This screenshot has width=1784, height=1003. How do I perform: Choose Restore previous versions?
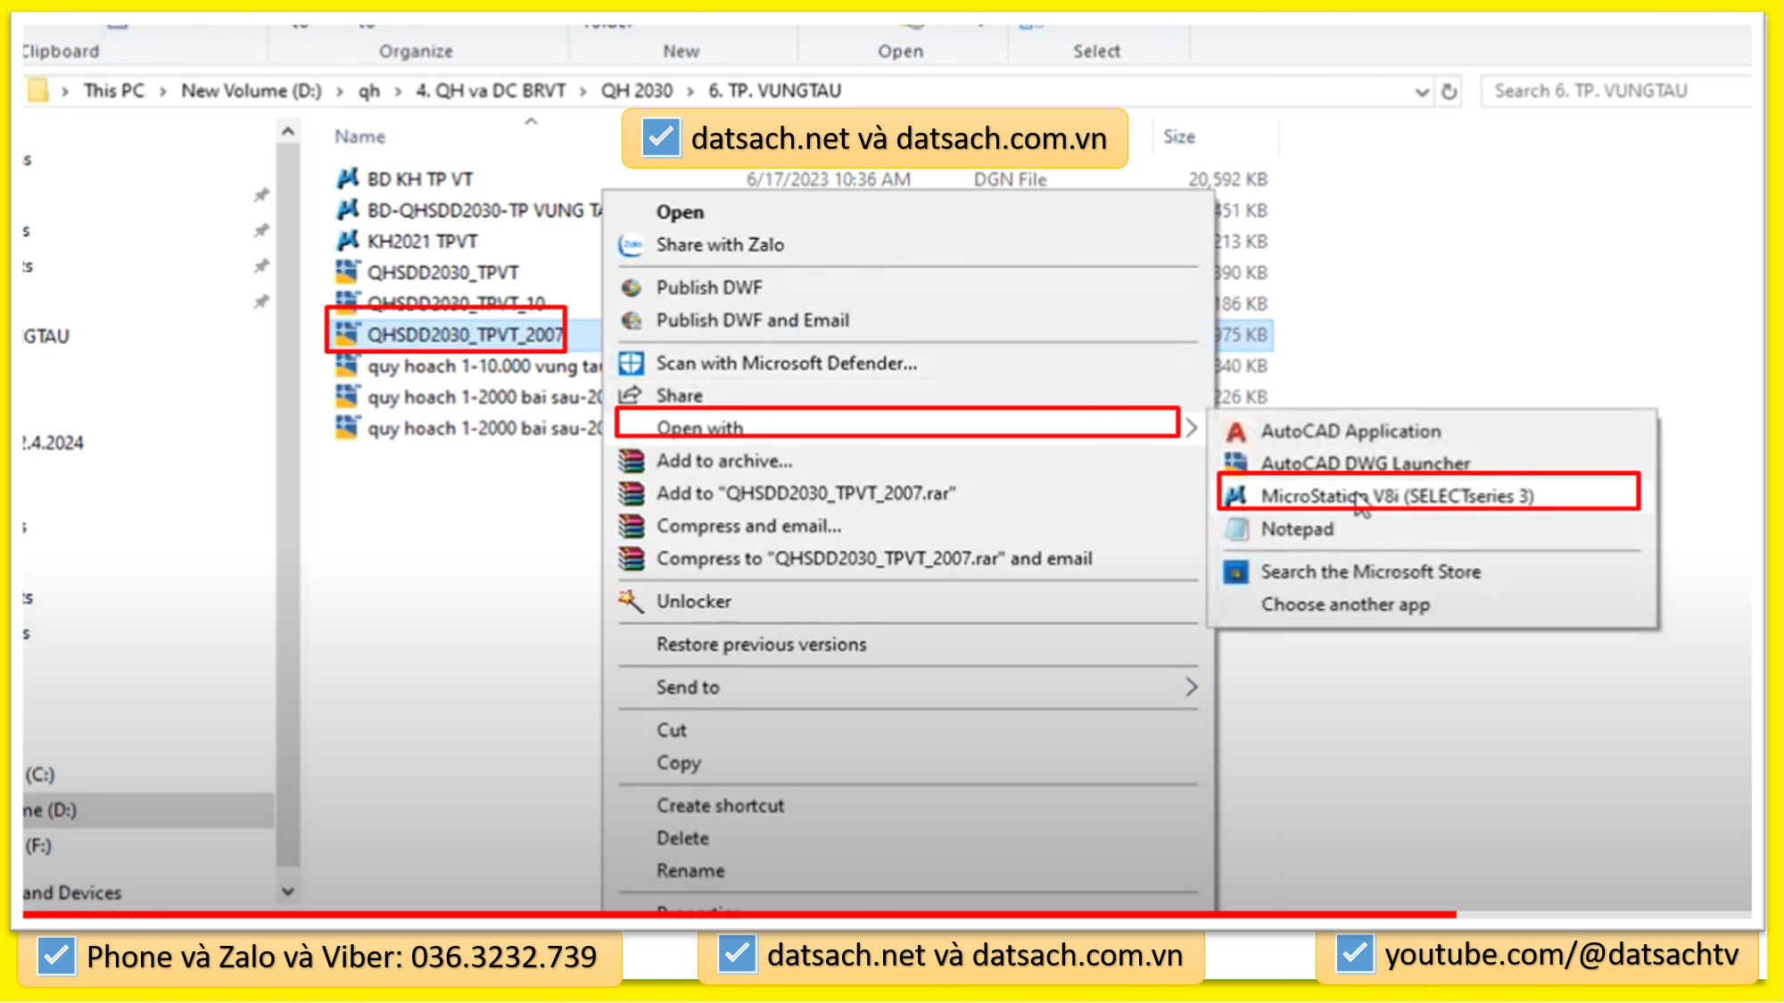[x=760, y=644]
